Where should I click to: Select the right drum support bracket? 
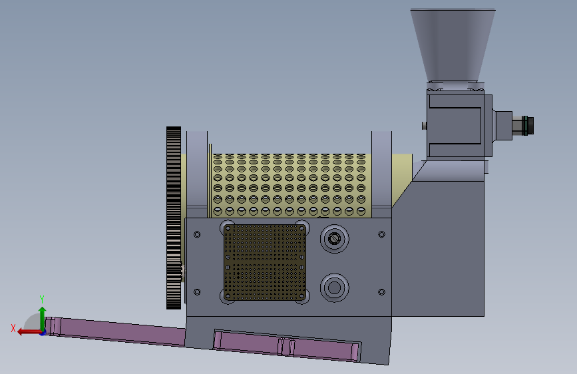pos(381,169)
